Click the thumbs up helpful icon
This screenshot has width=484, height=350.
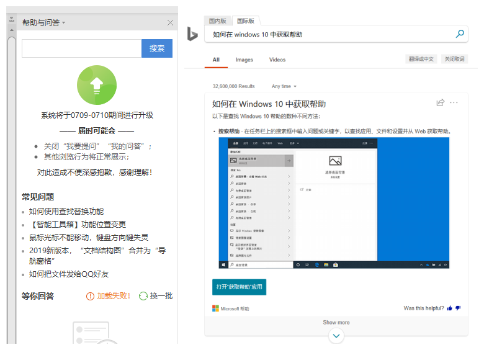(450, 308)
